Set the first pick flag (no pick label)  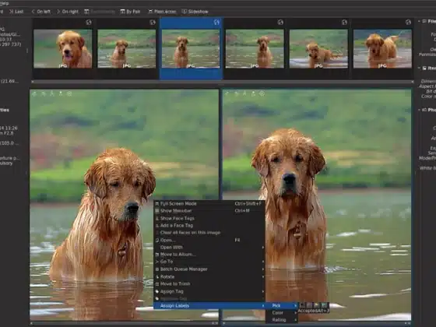[302, 305]
